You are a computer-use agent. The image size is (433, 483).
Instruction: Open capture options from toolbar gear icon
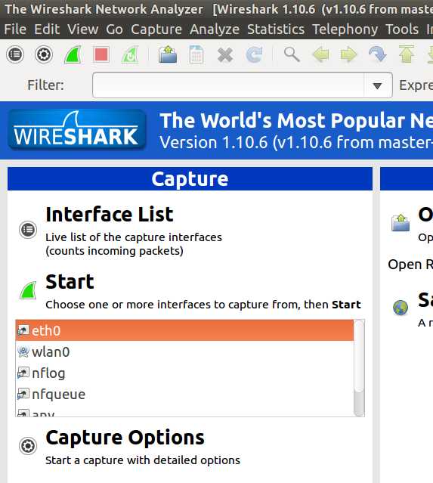[44, 55]
